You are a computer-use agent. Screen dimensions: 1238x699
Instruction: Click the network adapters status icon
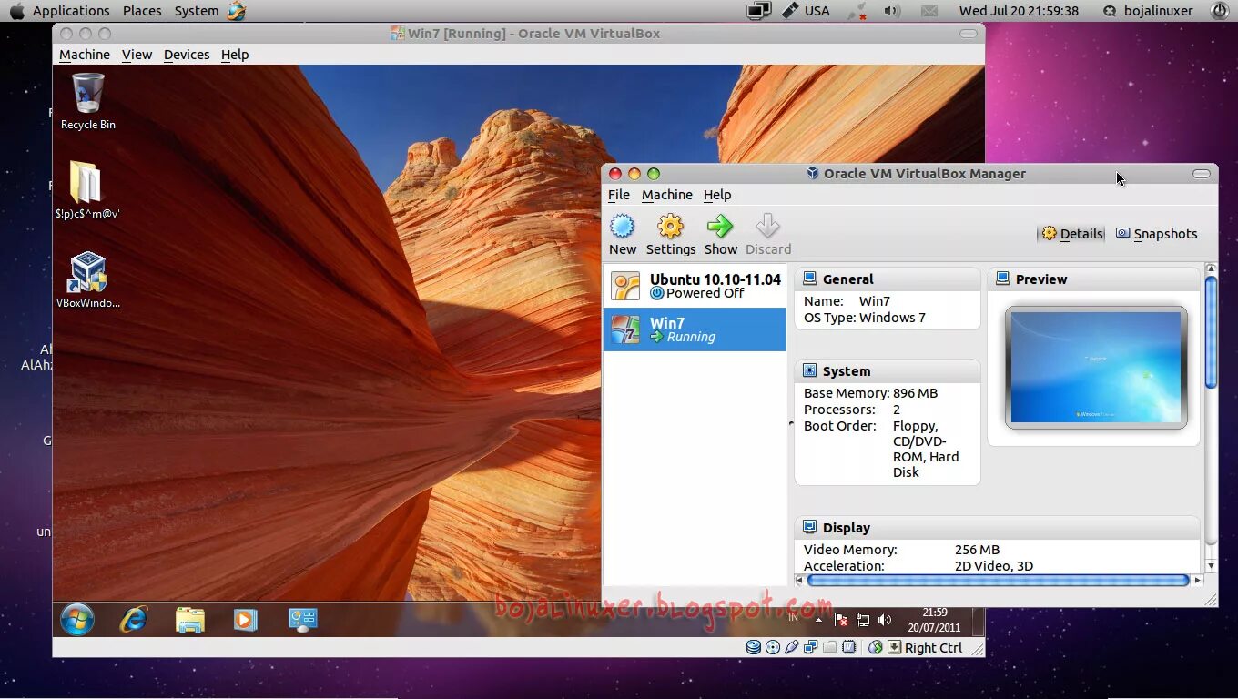(810, 647)
